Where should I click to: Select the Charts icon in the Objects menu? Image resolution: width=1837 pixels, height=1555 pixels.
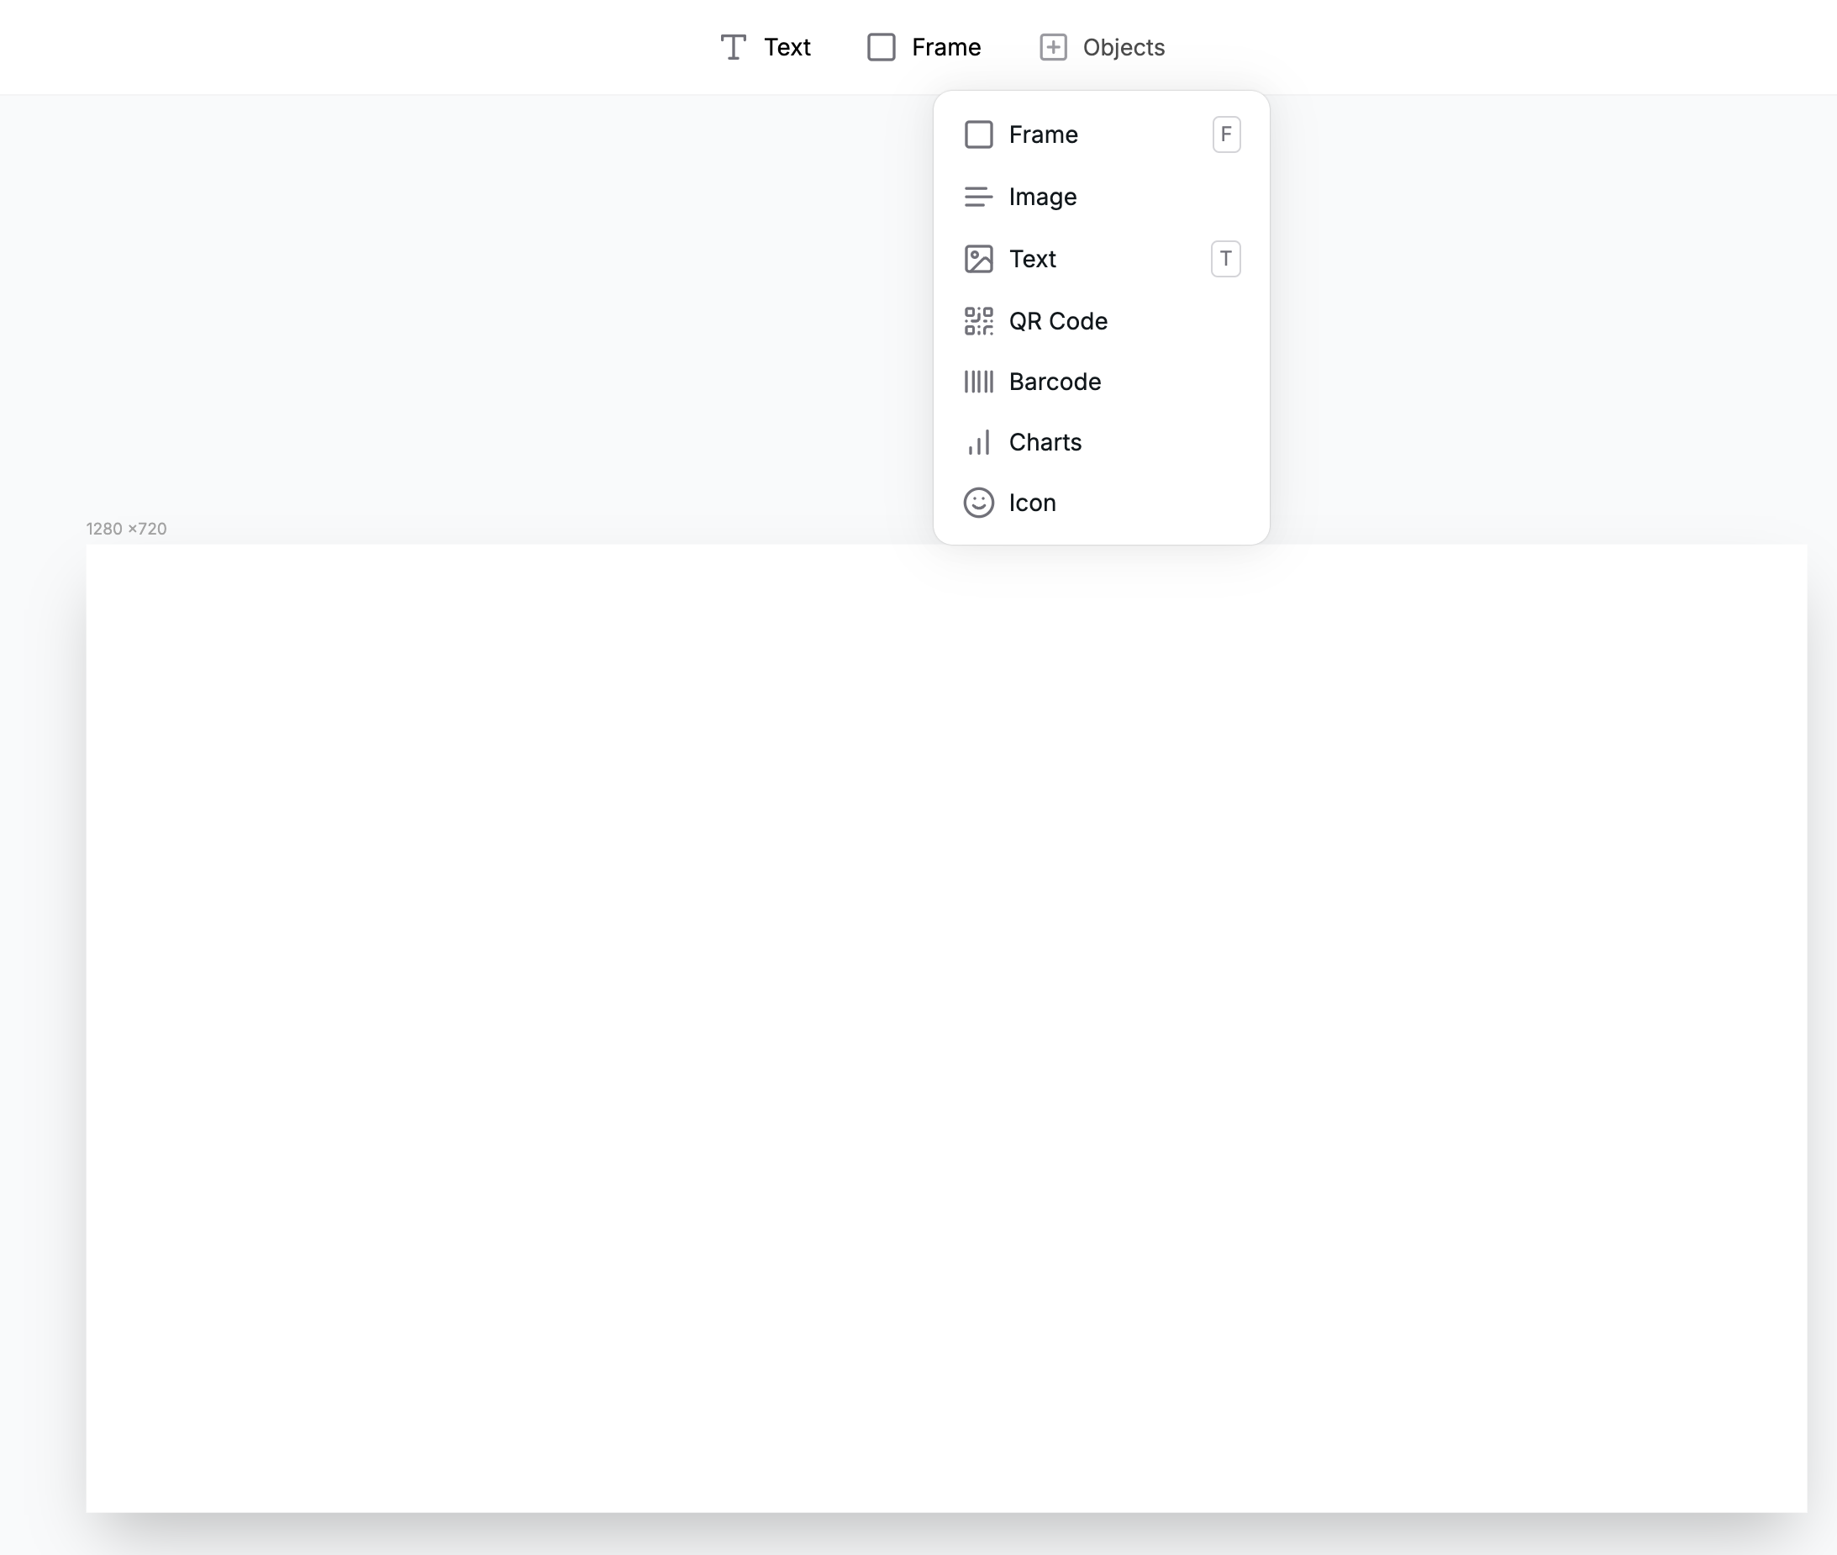click(978, 441)
